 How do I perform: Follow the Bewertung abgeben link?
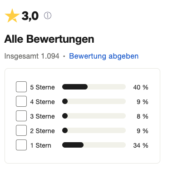[104, 56]
